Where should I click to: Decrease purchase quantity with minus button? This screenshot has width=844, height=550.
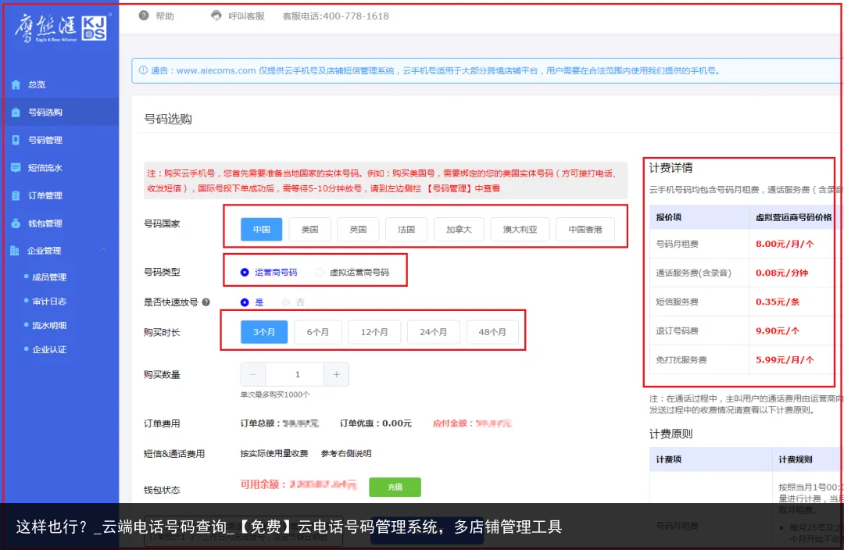coord(253,374)
